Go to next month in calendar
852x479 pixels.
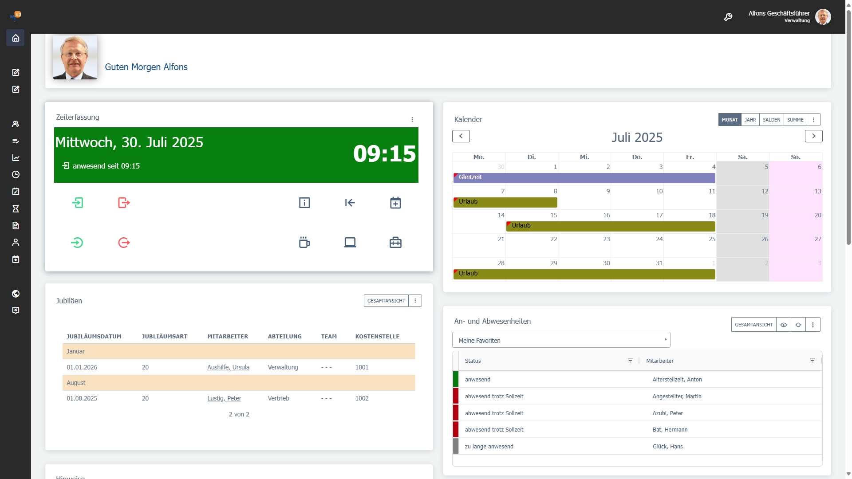click(813, 136)
